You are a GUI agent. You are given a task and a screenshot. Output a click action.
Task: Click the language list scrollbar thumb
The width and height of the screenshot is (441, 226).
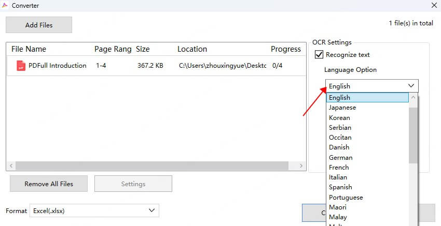point(413,134)
